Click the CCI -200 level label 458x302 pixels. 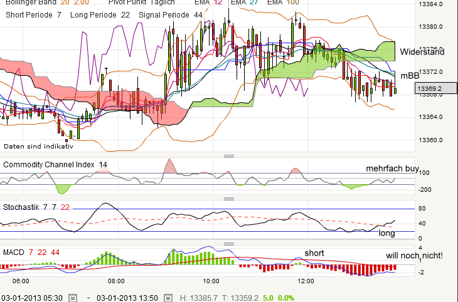pyautogui.click(x=424, y=190)
